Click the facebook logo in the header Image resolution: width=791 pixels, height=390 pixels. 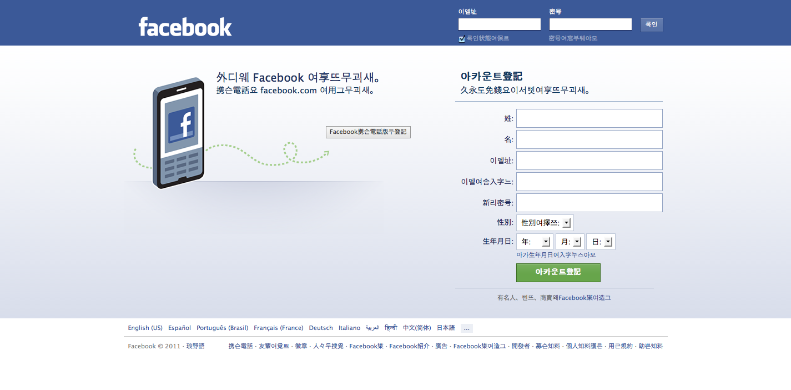185,27
